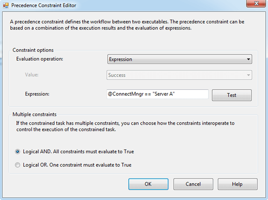Select the Logical AND radio button

17,152
